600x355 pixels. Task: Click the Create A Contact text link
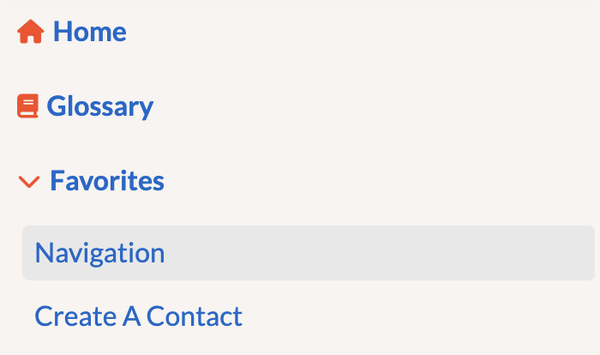point(138,316)
